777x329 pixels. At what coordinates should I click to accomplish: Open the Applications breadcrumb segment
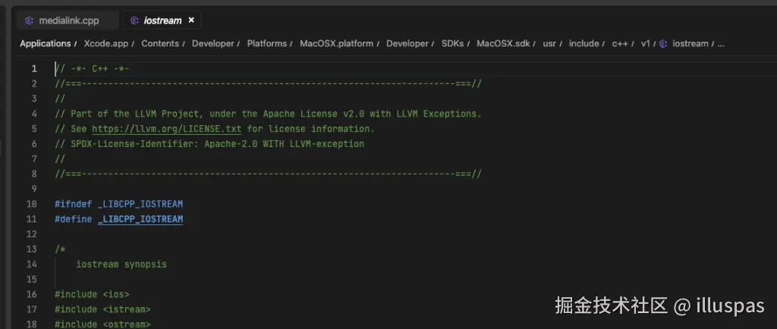tap(45, 44)
